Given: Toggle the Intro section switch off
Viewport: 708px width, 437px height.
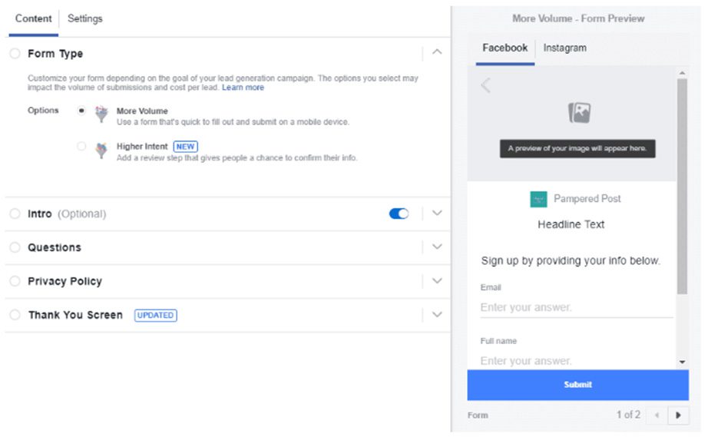Looking at the screenshot, I should (399, 214).
